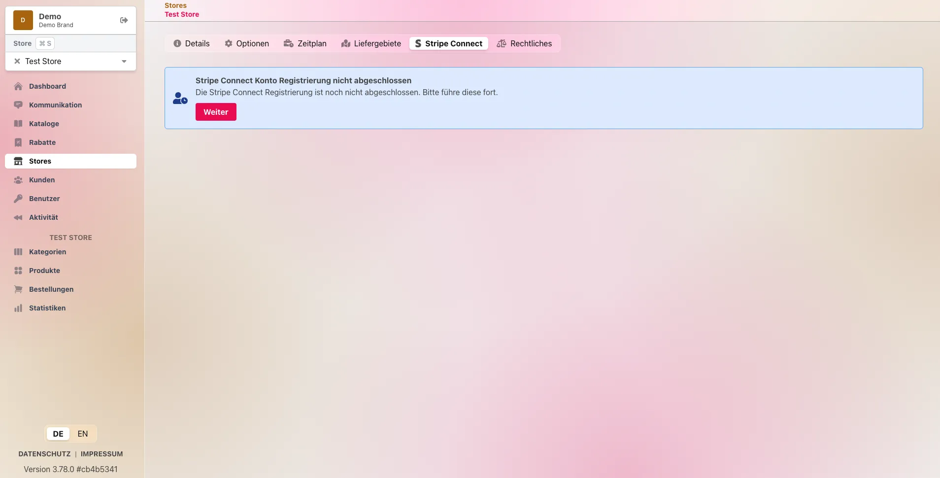Click the Rabatte discount icon
Image resolution: width=940 pixels, height=478 pixels.
point(18,142)
